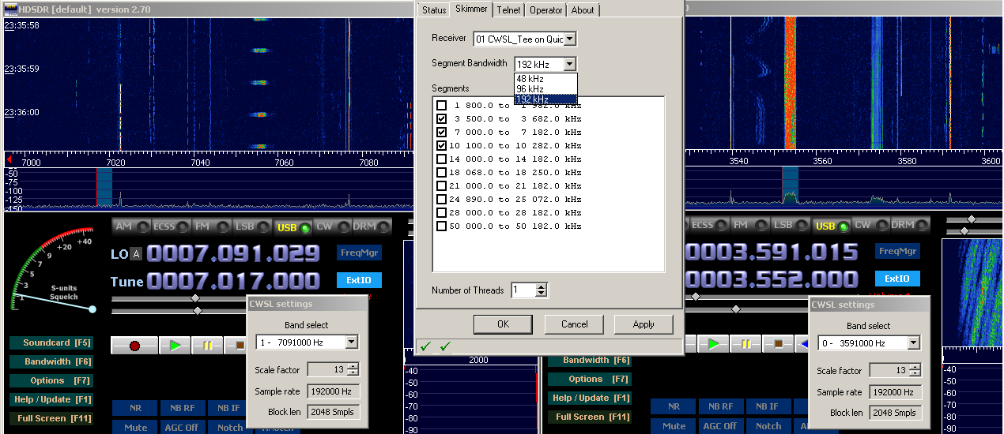Switch to the Status tab
Image resolution: width=1004 pixels, height=434 pixels.
point(434,10)
